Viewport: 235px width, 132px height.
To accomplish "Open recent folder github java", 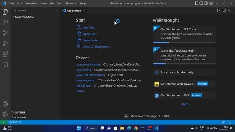I will [83, 85].
